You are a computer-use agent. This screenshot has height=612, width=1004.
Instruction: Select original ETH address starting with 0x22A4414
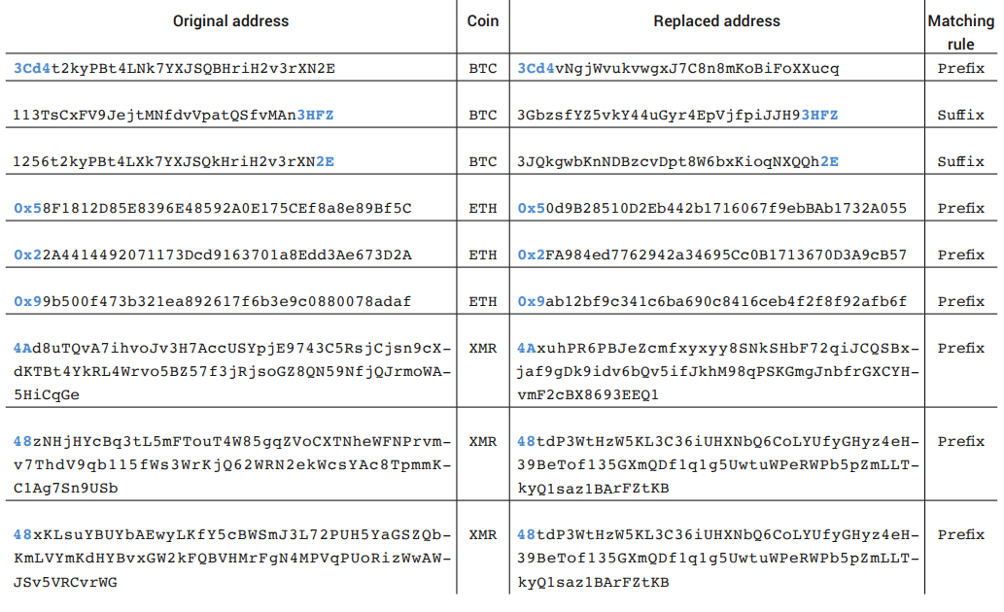pyautogui.click(x=213, y=255)
